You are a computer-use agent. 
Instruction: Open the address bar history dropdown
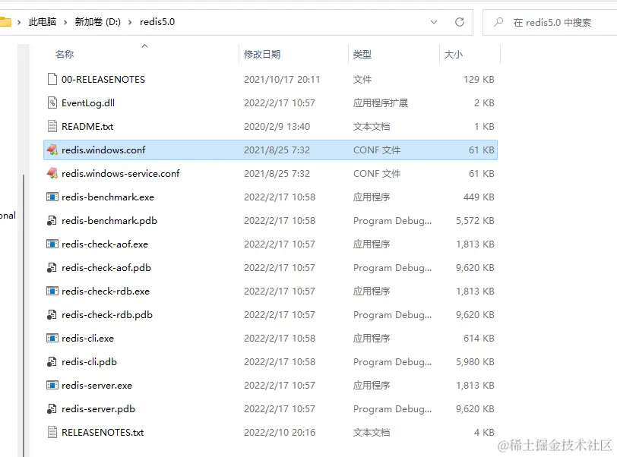coord(434,22)
